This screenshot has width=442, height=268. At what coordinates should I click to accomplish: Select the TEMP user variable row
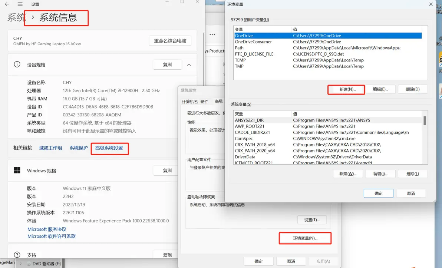[x=328, y=60]
